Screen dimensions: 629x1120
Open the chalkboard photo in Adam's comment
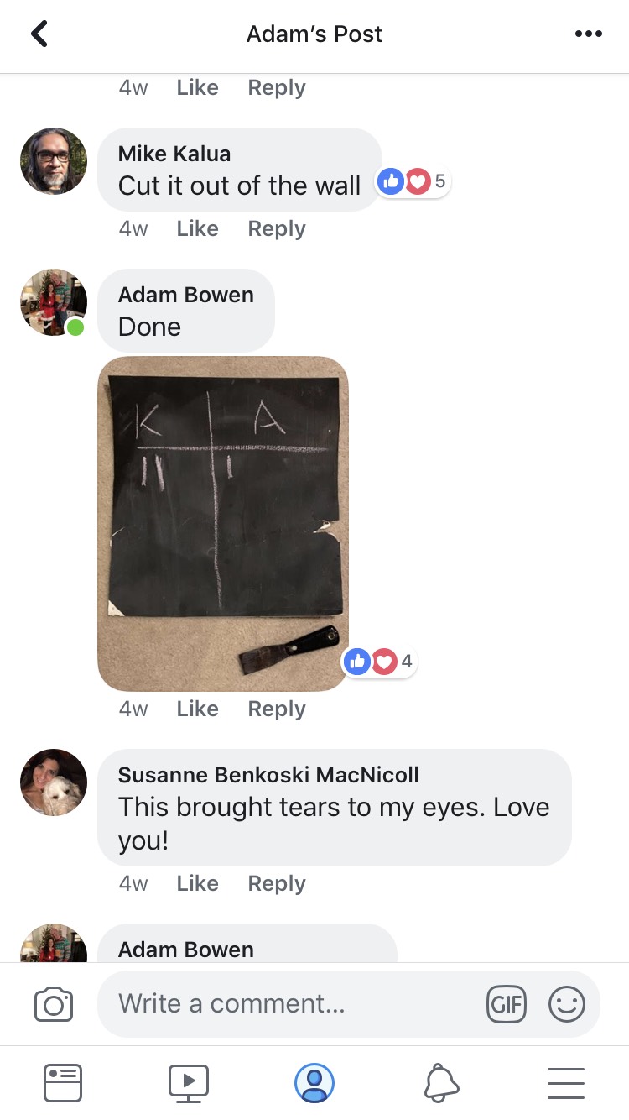coord(222,524)
